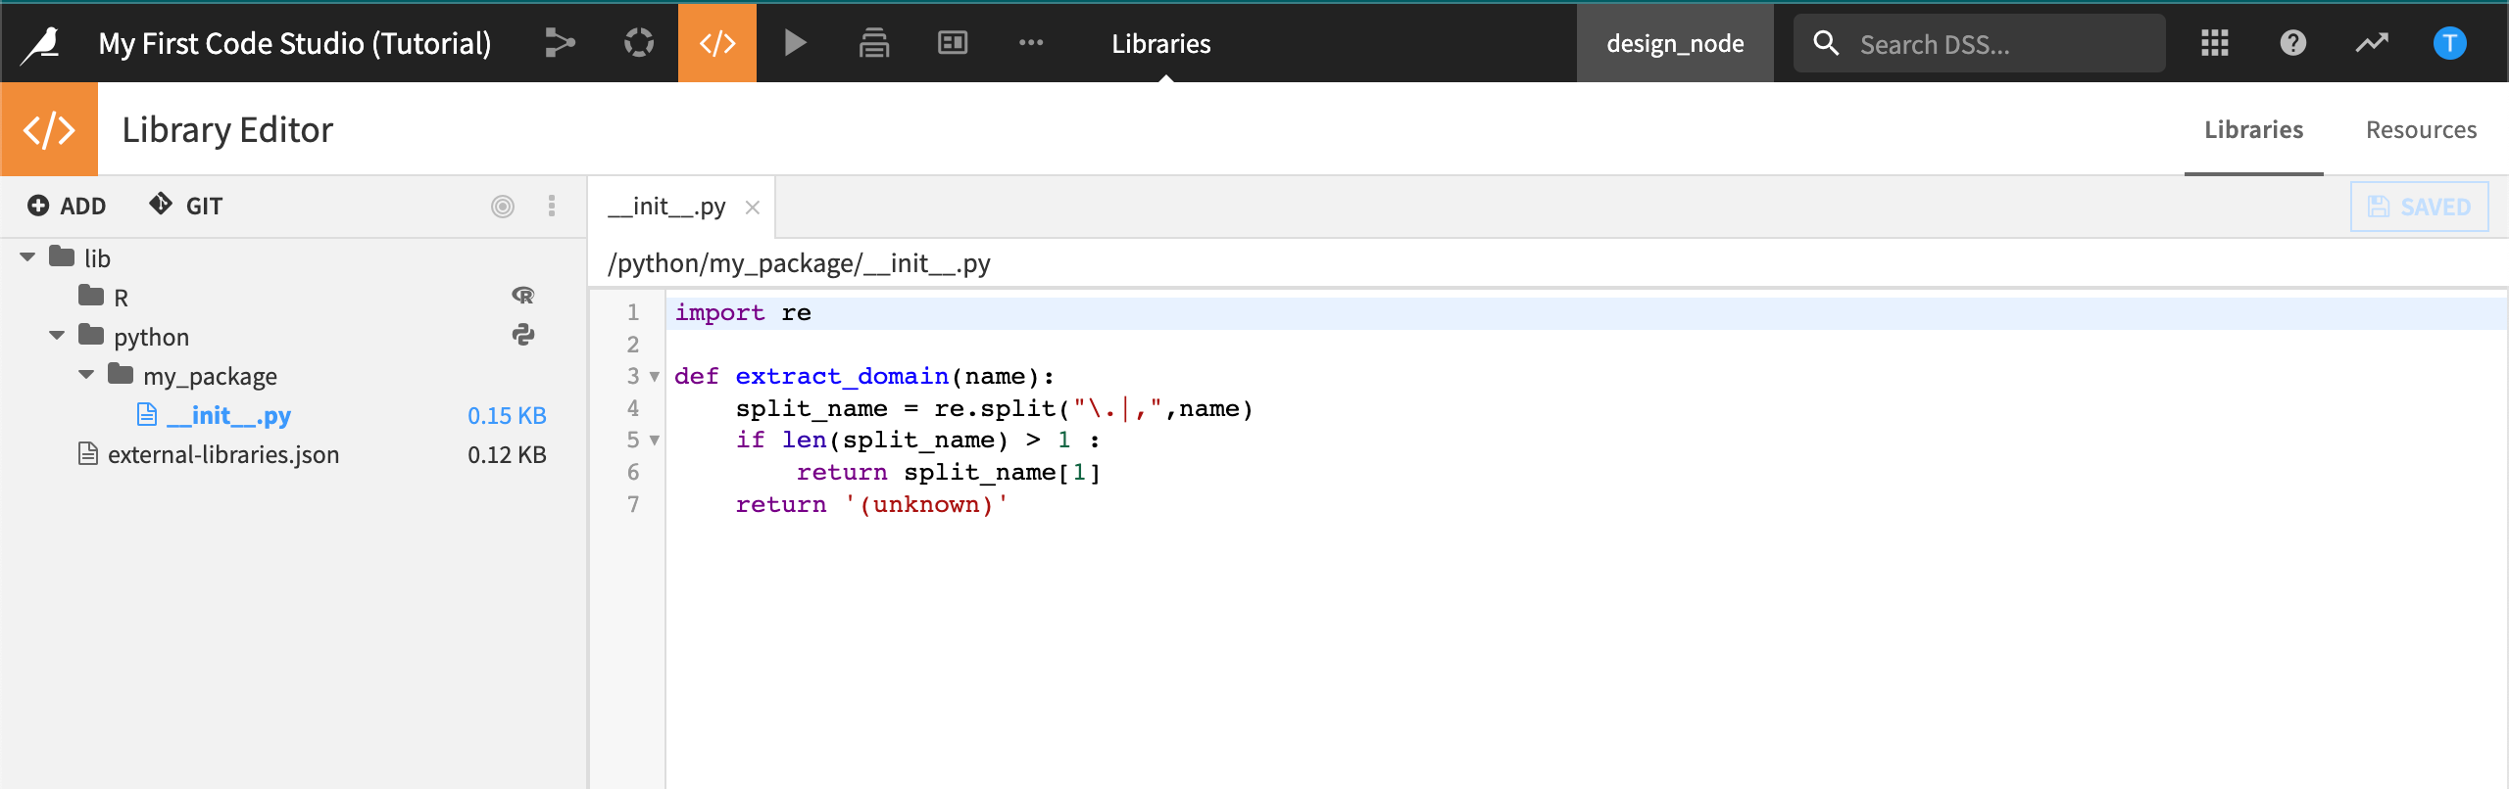Click the 'import re' code line
The width and height of the screenshot is (2509, 789).
click(743, 313)
